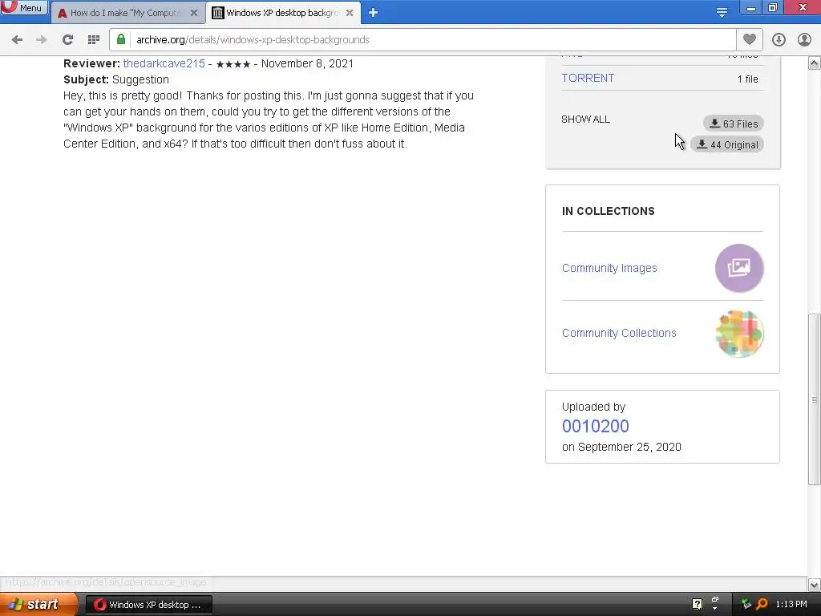Open the downloads icon in toolbar

779,40
